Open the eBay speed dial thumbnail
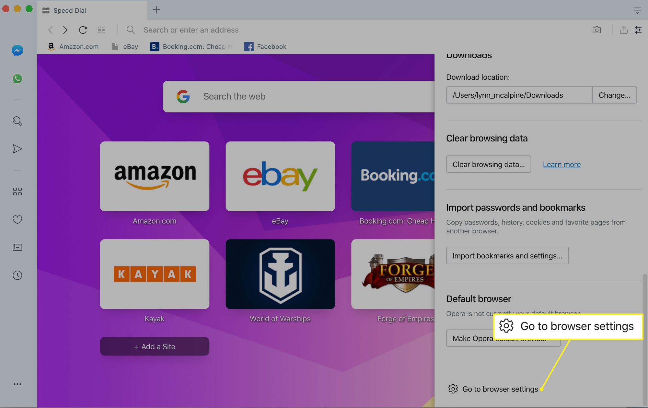648x408 pixels. click(281, 176)
